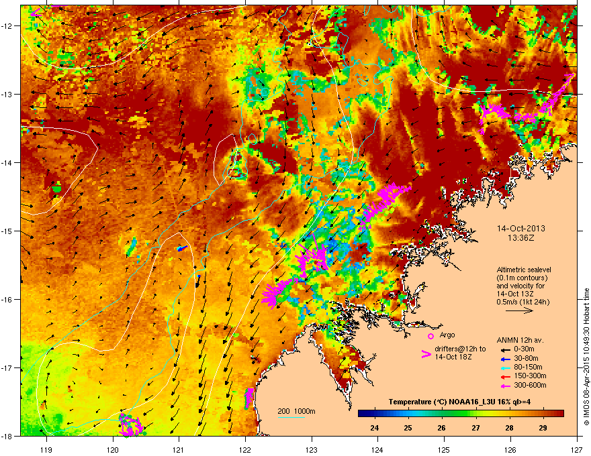Click the '0-30m' depth label

click(x=524, y=349)
